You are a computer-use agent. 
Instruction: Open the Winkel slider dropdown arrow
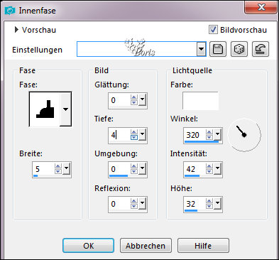pos(217,135)
